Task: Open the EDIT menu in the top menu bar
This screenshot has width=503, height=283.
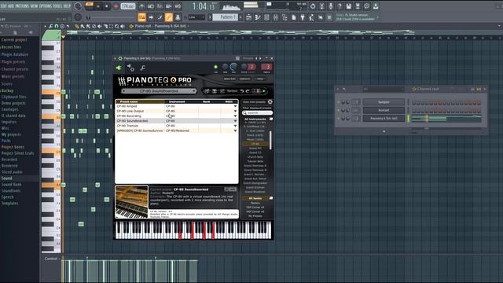Action: [3, 6]
